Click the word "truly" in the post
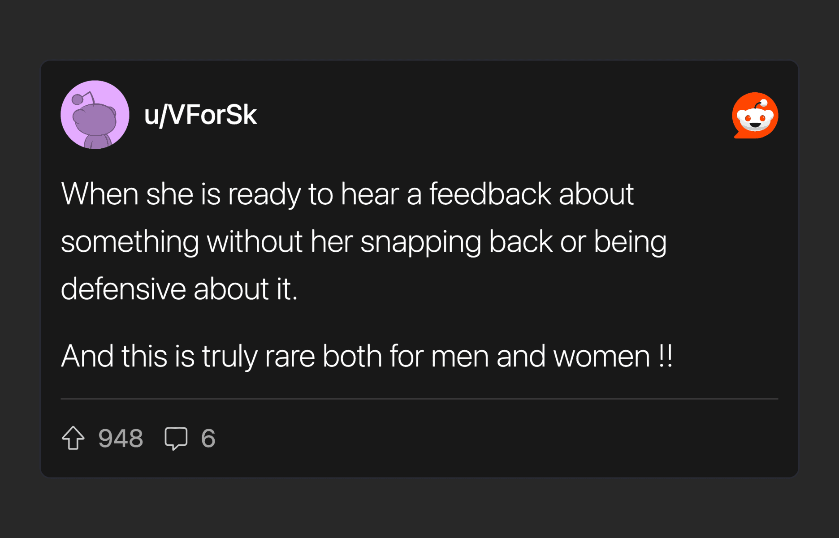 tap(229, 356)
